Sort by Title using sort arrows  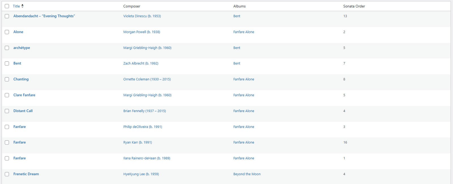22,6
